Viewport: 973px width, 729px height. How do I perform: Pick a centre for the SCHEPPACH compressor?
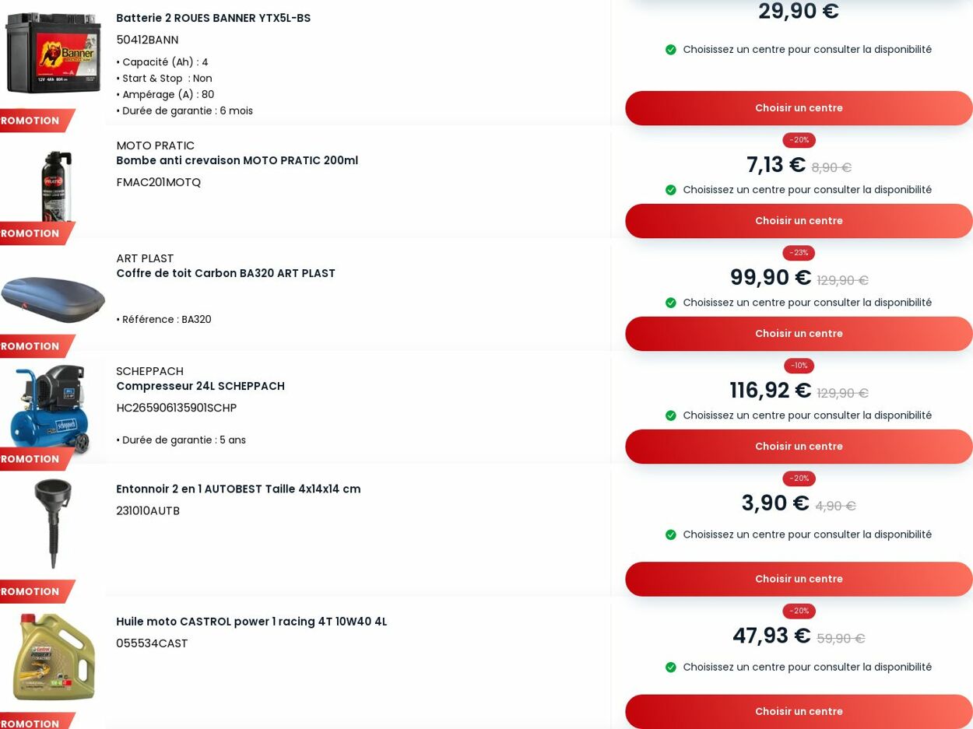[x=799, y=447]
